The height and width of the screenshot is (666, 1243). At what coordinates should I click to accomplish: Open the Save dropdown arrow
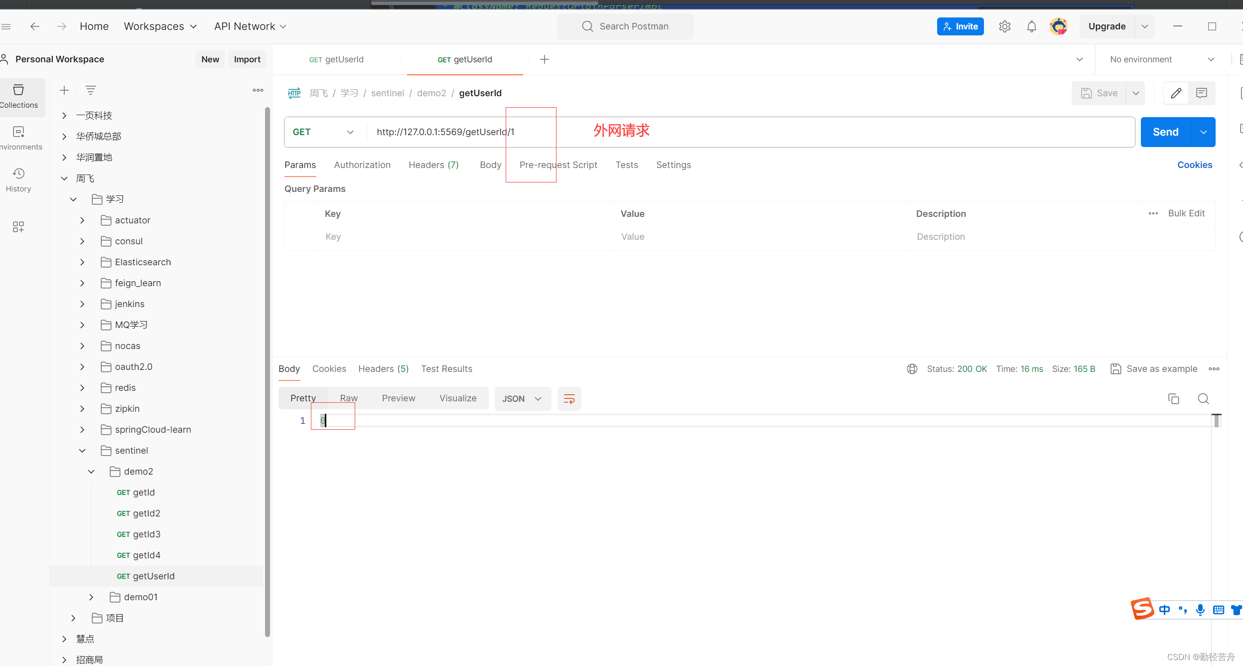[1136, 93]
